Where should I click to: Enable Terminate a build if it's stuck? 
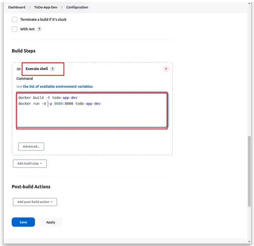click(15, 19)
